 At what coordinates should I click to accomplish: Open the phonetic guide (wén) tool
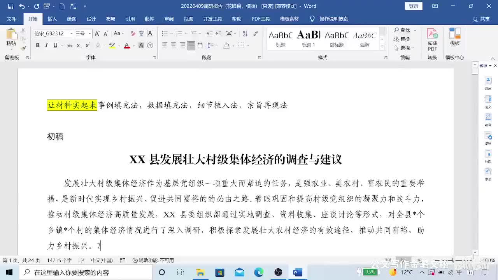(141, 33)
